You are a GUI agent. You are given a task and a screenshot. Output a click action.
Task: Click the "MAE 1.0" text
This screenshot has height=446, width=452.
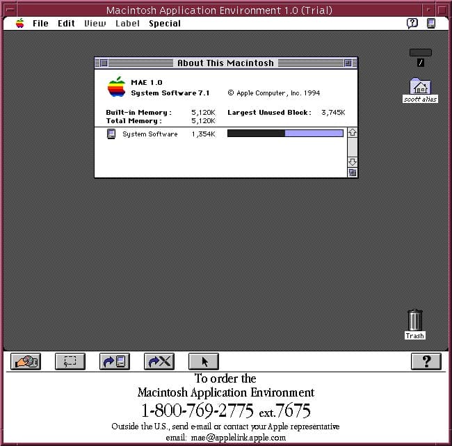pos(147,83)
